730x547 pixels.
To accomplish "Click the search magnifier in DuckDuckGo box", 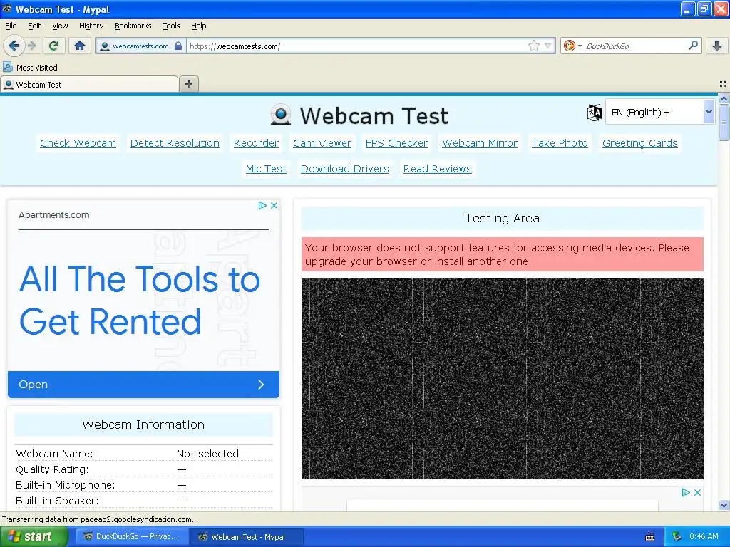I will coord(693,46).
